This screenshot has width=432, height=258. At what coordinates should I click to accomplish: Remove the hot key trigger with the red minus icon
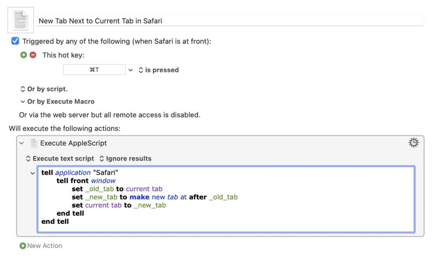point(33,55)
